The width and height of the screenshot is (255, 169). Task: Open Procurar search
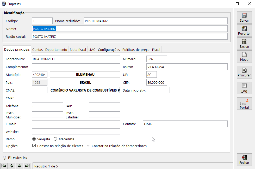tap(244, 72)
